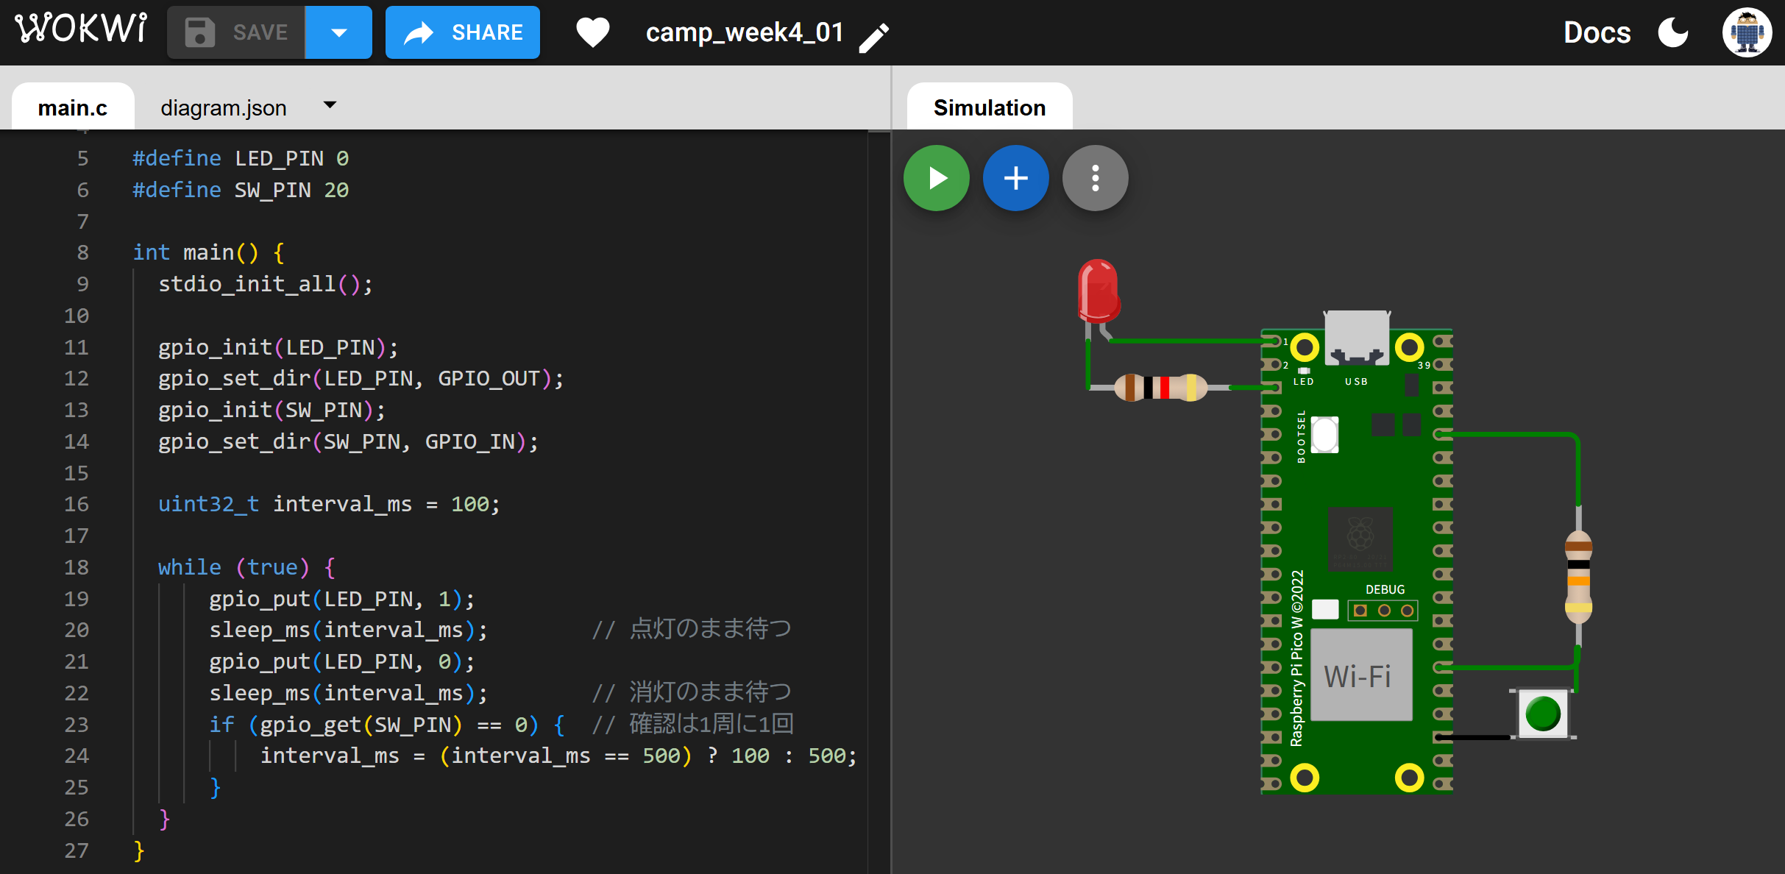Click the Wokwi logo
The height and width of the screenshot is (874, 1785).
click(x=81, y=29)
